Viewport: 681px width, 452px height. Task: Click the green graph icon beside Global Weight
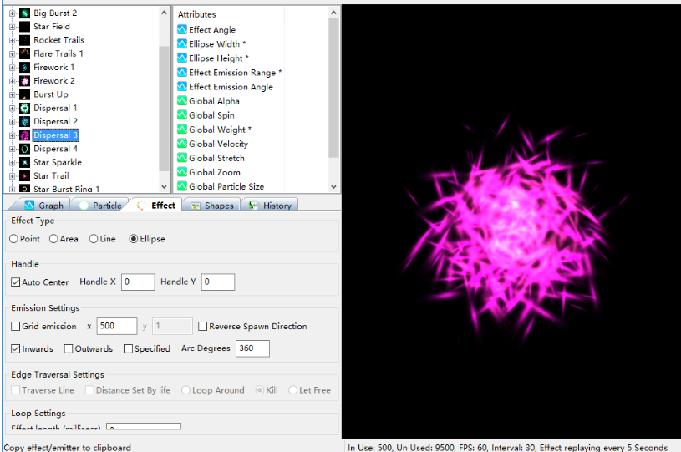[182, 130]
